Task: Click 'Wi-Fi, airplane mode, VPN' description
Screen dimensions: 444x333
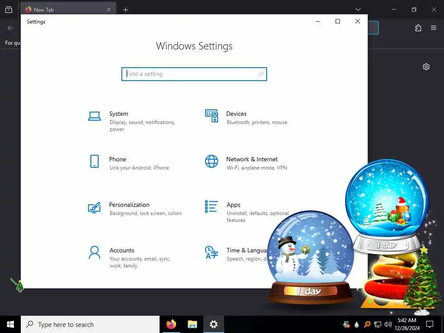Action: tap(257, 168)
